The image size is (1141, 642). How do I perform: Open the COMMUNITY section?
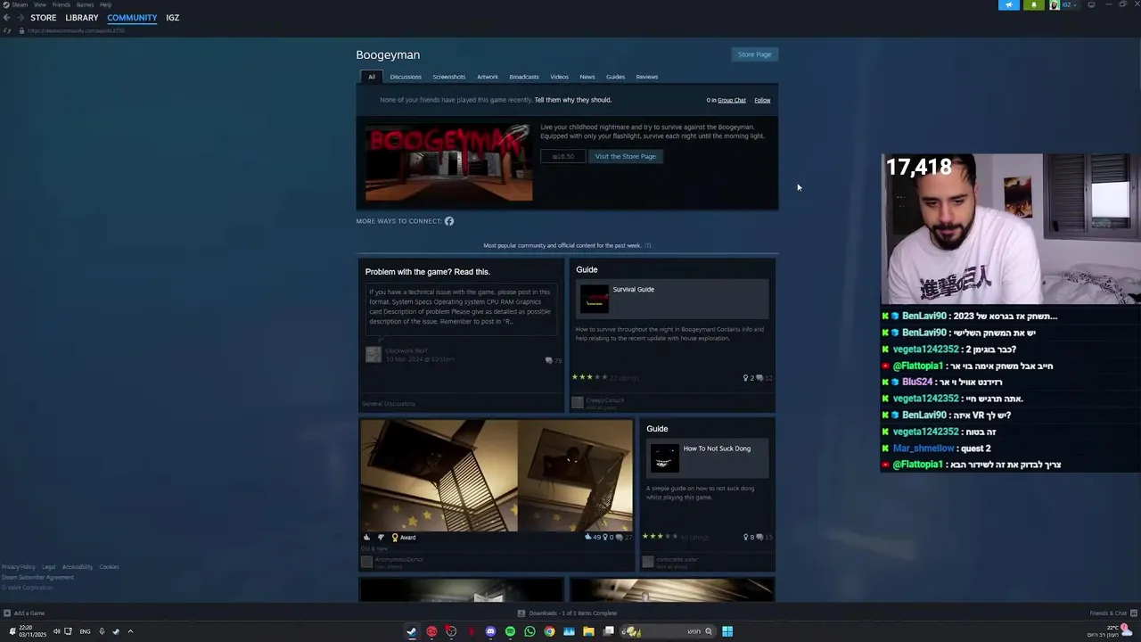click(132, 18)
